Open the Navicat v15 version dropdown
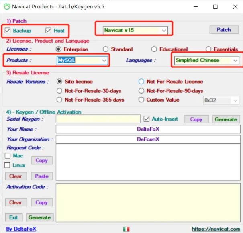The width and height of the screenshot is (243, 233). [135, 30]
